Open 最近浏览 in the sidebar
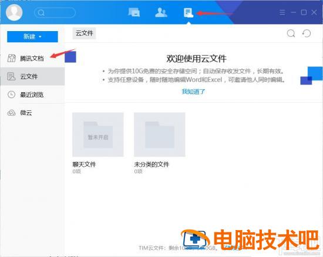323x257 pixels. (32, 94)
